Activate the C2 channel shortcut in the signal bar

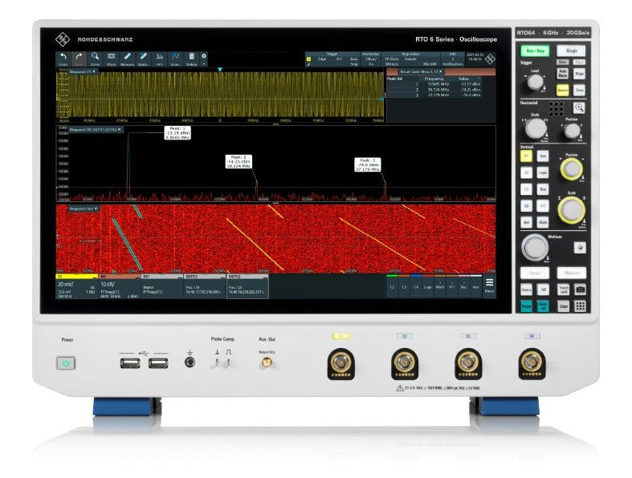(392, 286)
